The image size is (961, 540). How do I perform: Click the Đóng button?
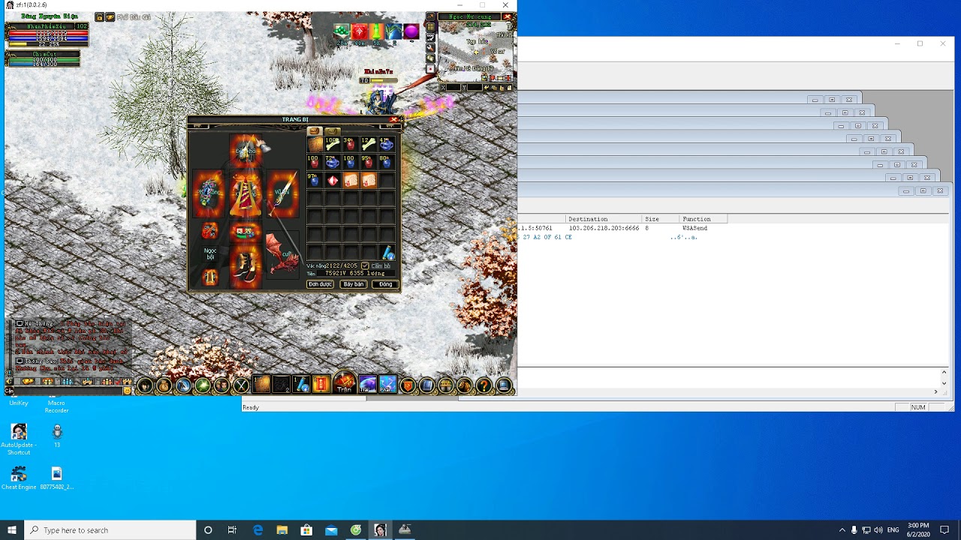[x=386, y=284]
